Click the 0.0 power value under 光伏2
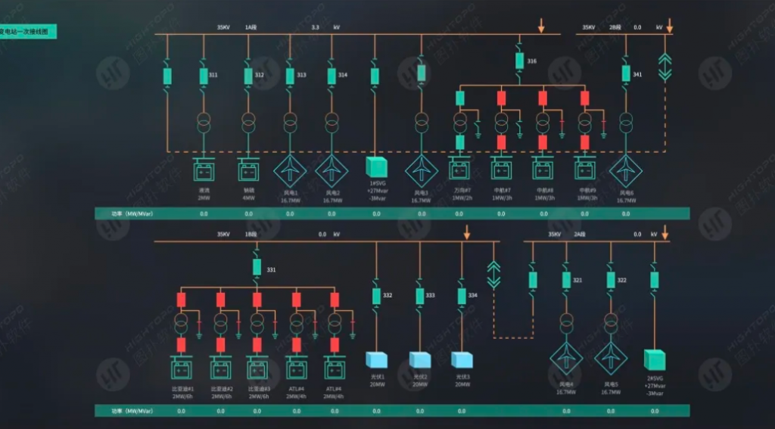 tap(419, 411)
